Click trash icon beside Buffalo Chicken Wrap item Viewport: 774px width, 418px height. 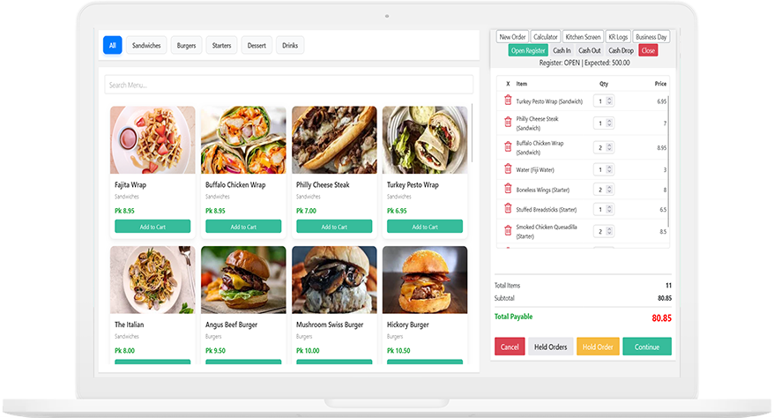click(508, 147)
